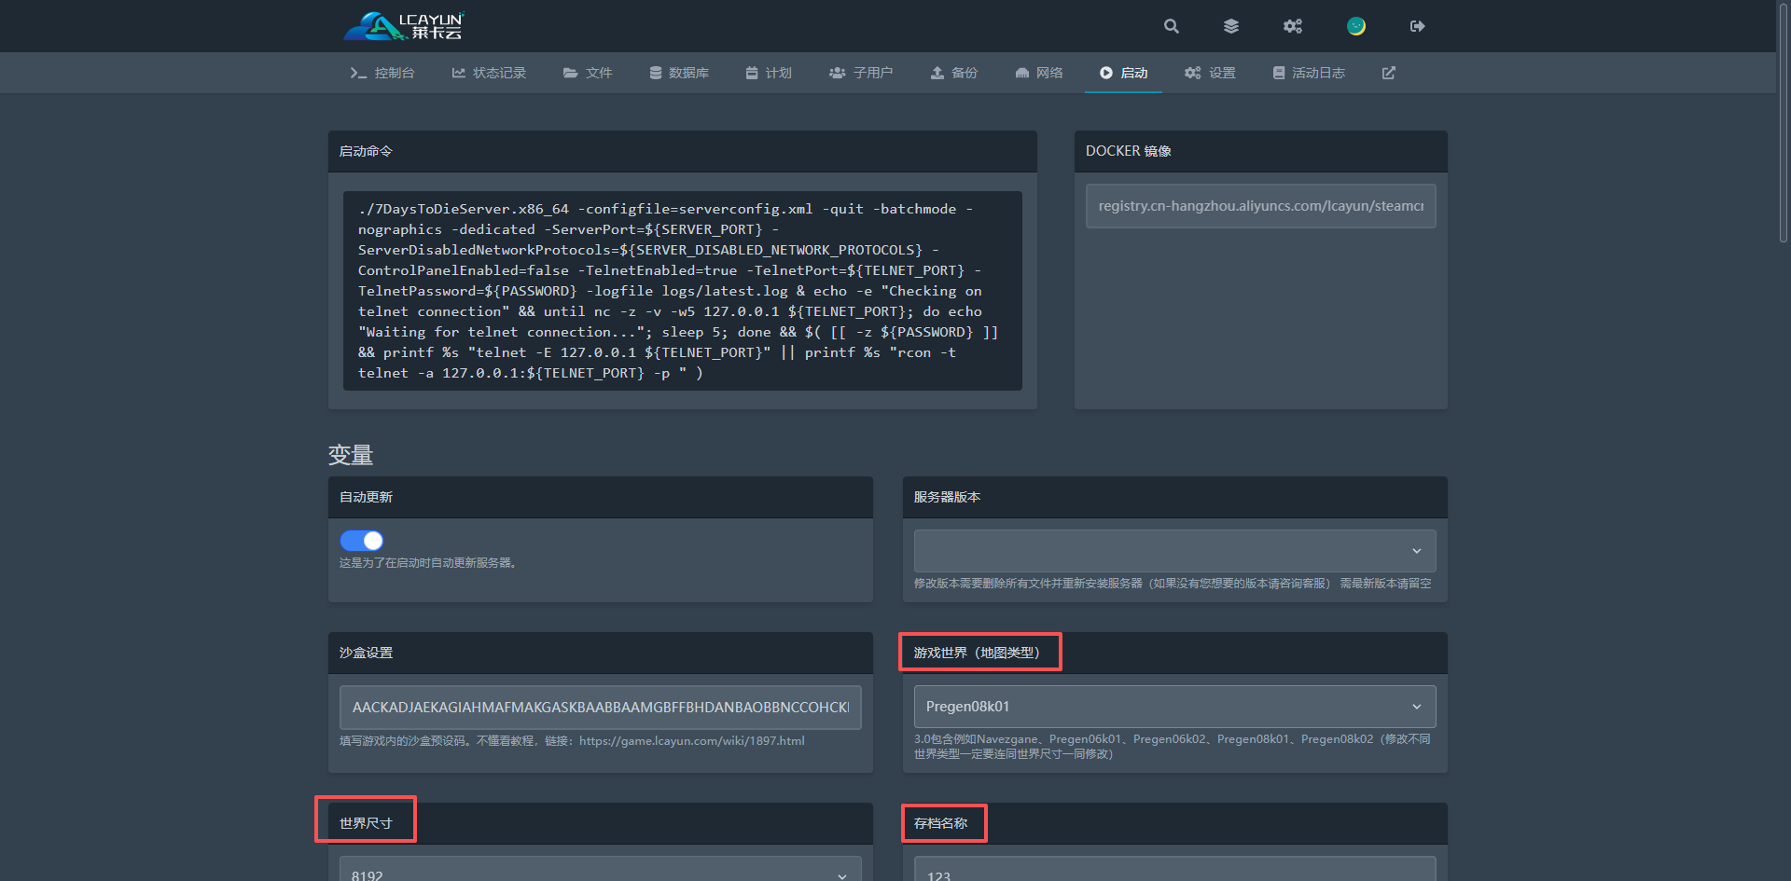
Task: Open the 控制台 console tab
Action: point(382,73)
